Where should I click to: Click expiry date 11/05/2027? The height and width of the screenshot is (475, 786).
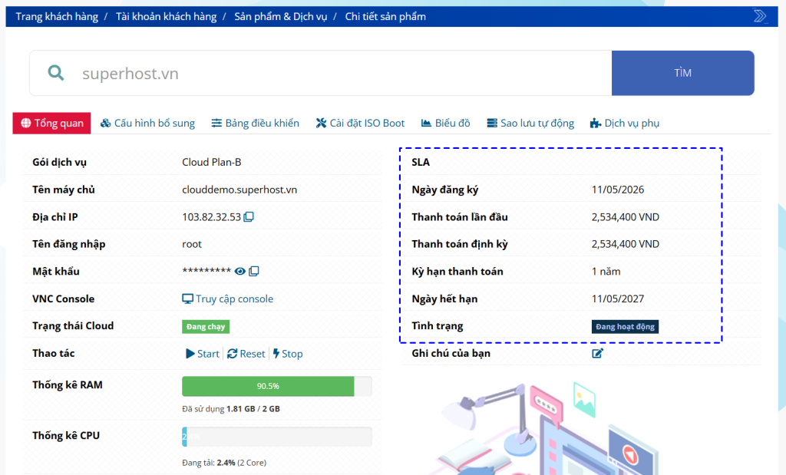click(618, 299)
